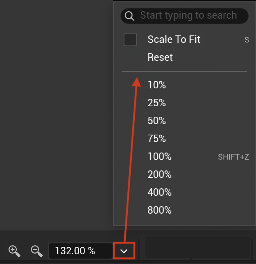Click the zoom in magnifier icon
Image resolution: width=256 pixels, height=264 pixels.
click(14, 251)
